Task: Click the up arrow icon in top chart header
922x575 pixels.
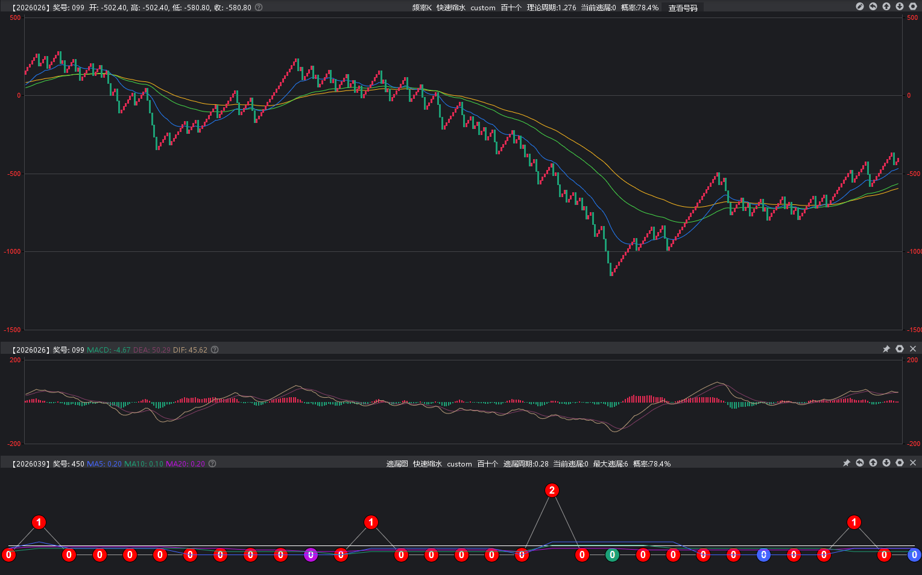Action: click(x=886, y=7)
